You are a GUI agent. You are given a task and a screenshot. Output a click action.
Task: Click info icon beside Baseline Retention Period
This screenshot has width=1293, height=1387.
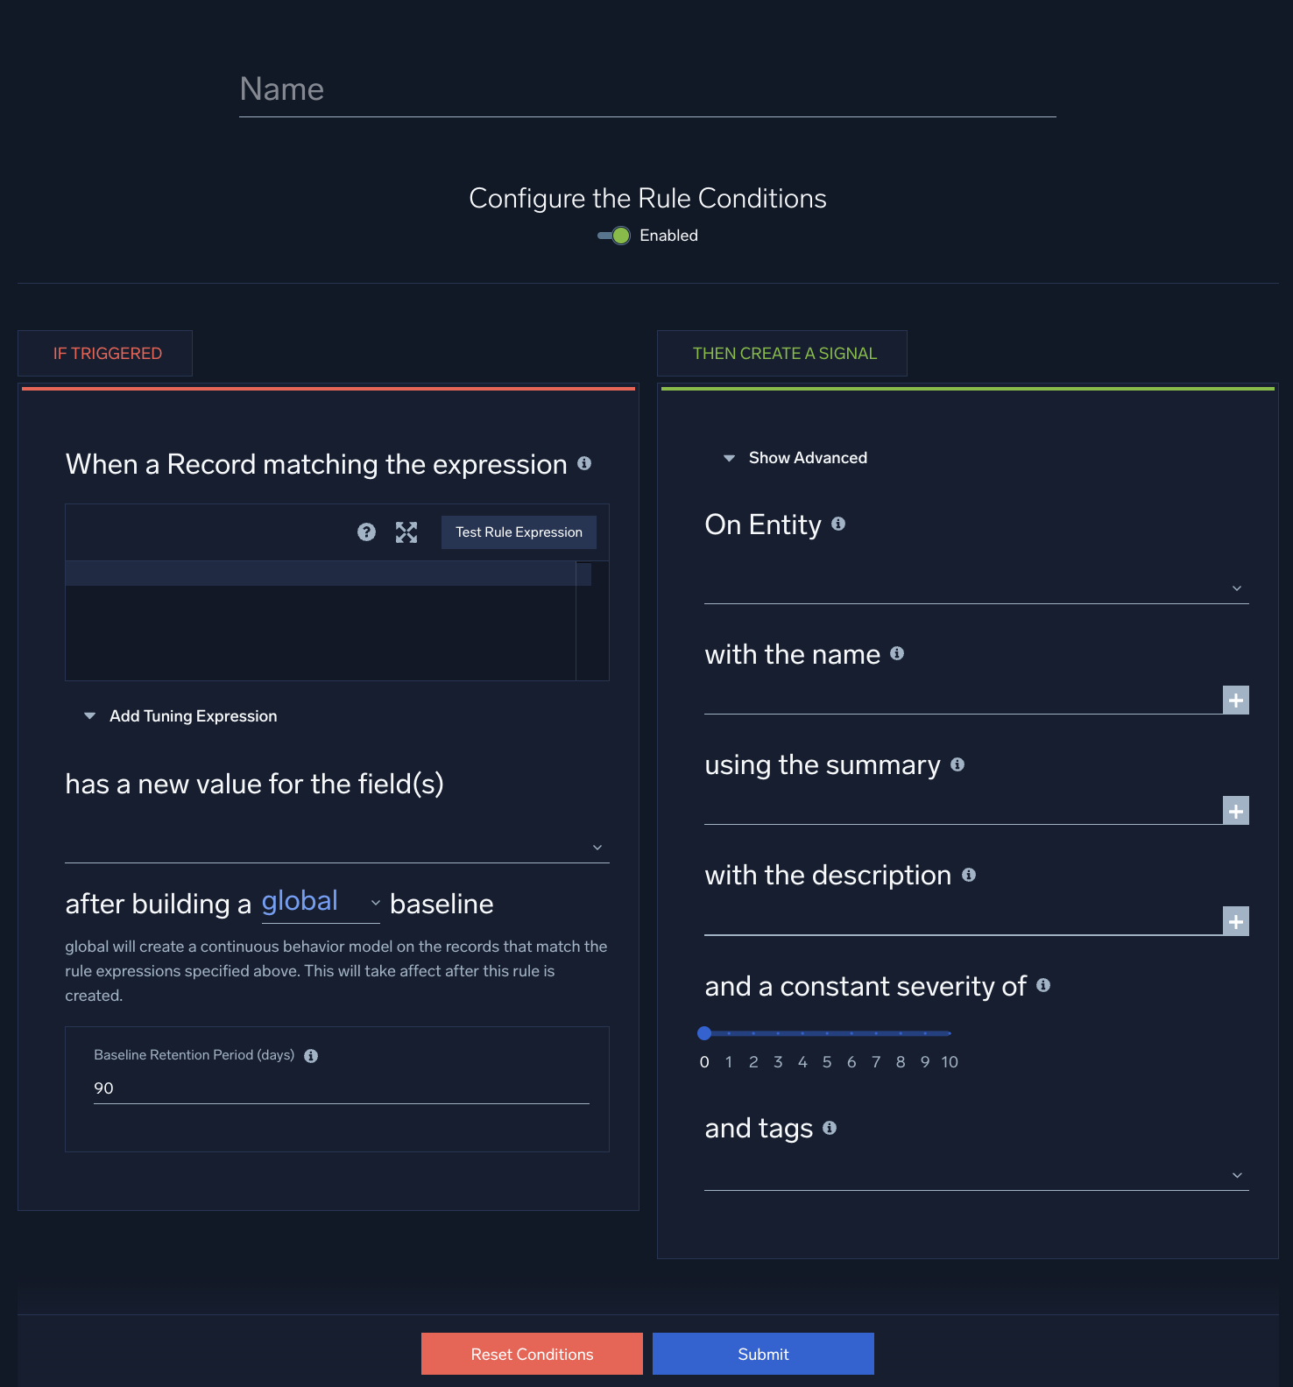click(x=311, y=1056)
